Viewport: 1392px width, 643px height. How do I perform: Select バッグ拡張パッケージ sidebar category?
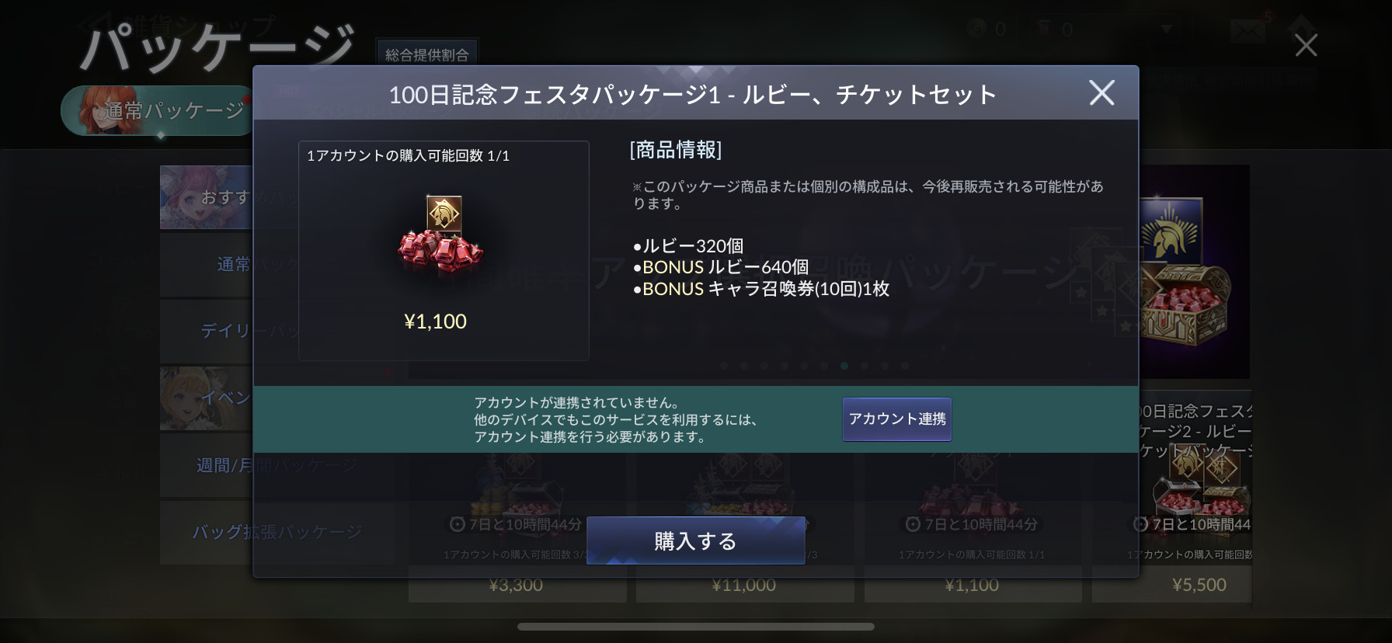[x=207, y=532]
